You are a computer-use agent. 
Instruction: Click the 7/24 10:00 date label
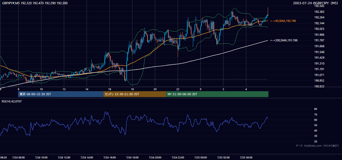pos(41,158)
